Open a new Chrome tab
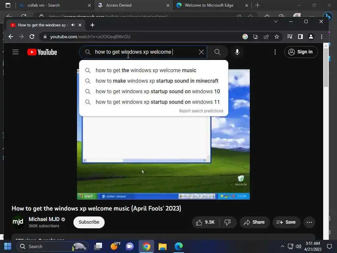This screenshot has height=253, width=337. [x=92, y=25]
